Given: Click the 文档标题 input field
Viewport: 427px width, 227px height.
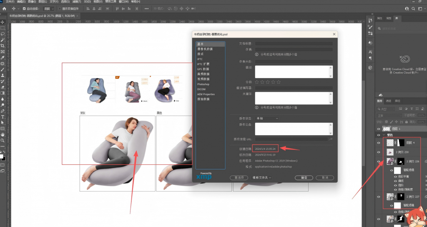Looking at the screenshot, I should tap(294, 43).
